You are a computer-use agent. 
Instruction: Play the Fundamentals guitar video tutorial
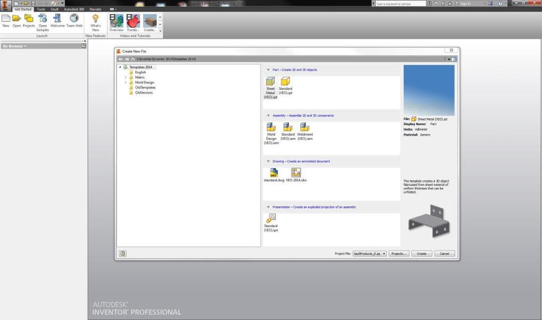pos(133,22)
